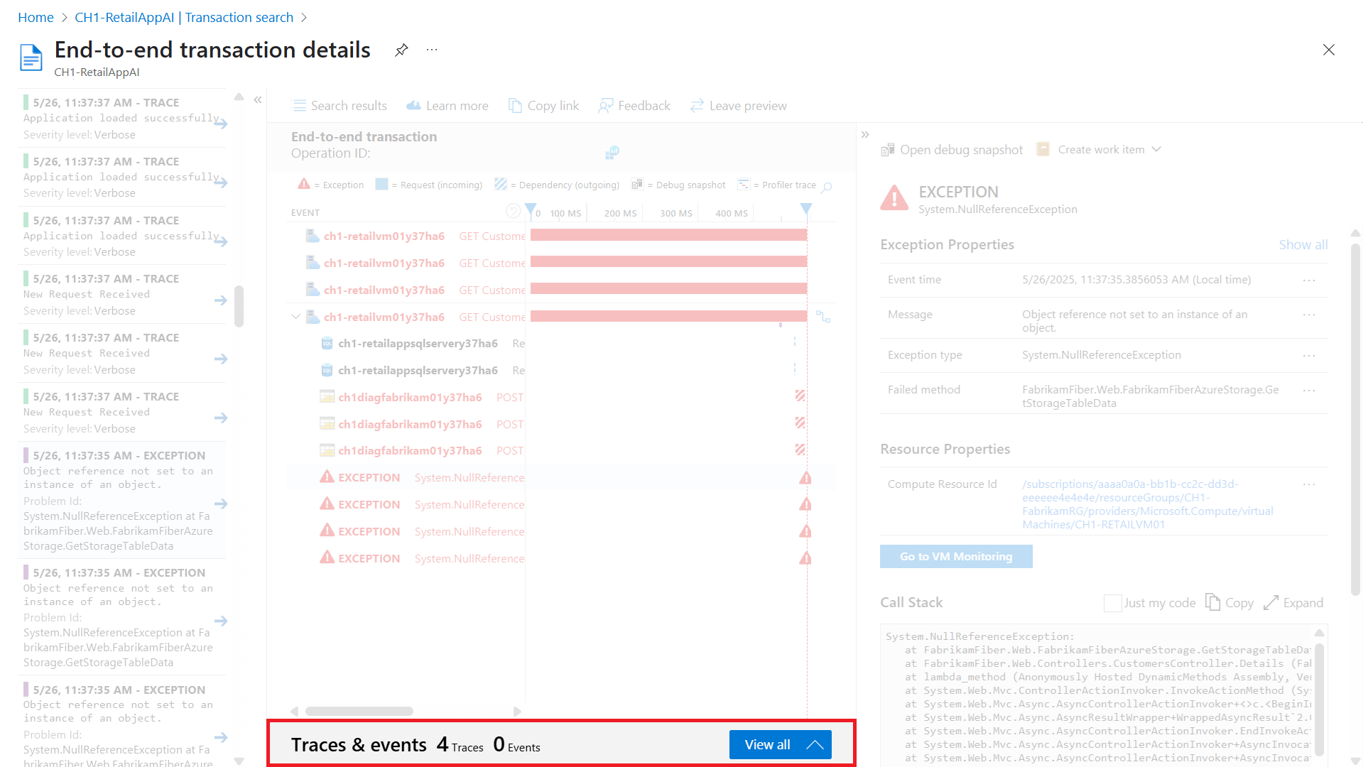Click the right timeline range marker handle

point(805,209)
